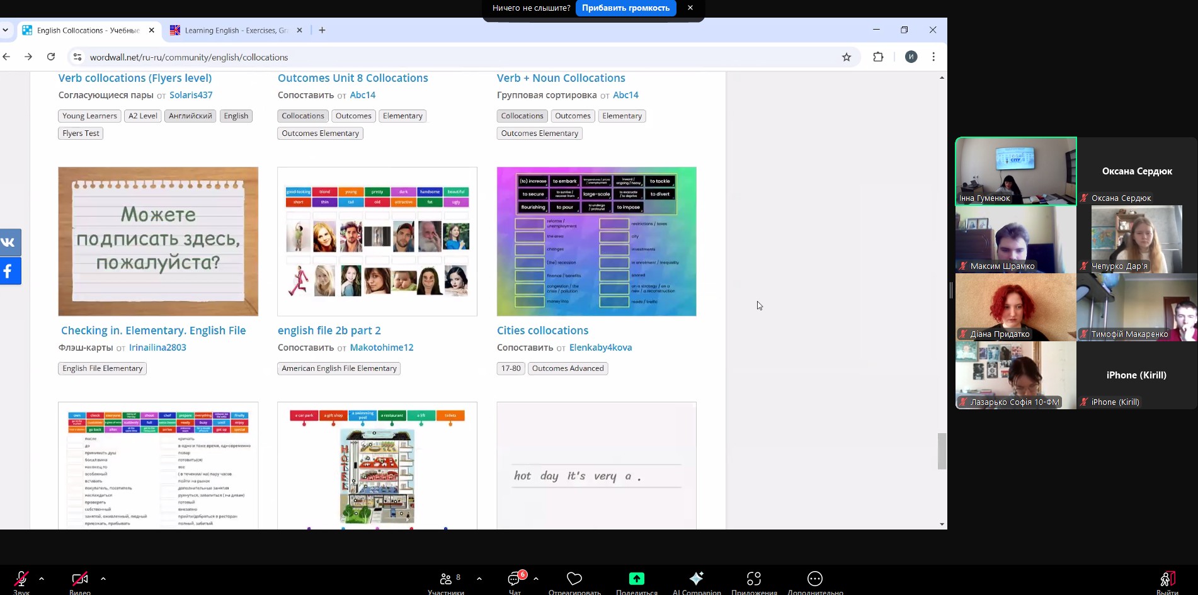Open the tab search dropdown chevron

click(6, 30)
